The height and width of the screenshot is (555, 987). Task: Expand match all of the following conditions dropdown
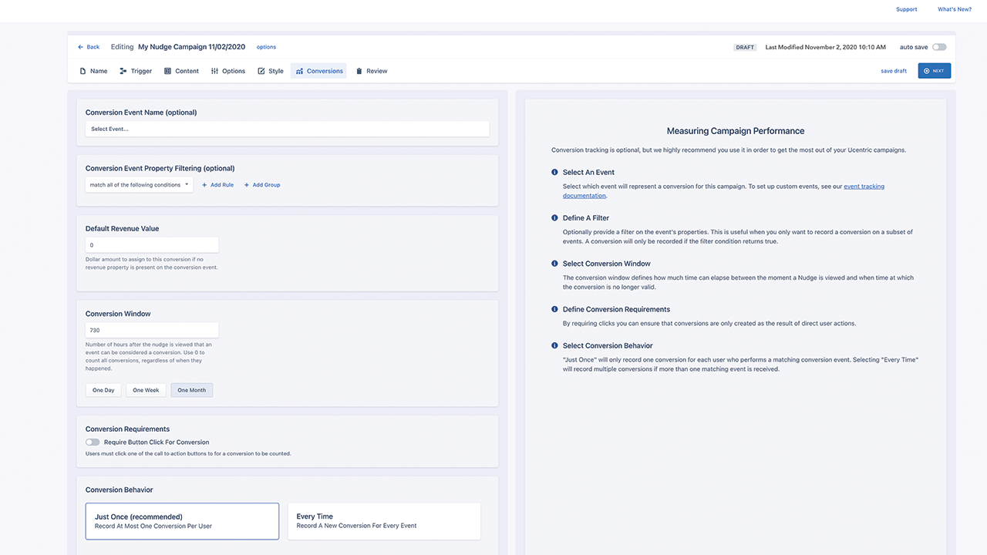[x=139, y=185]
